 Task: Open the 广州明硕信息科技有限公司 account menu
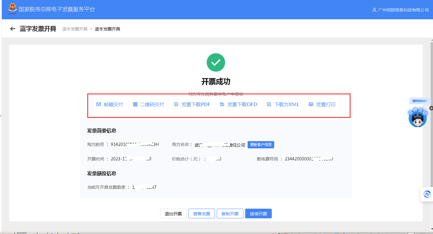point(403,10)
